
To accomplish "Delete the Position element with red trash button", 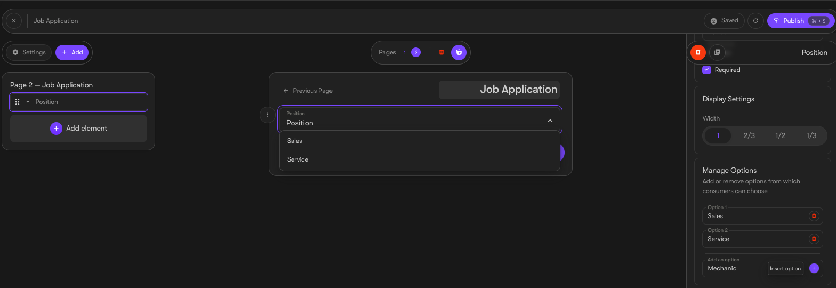I will point(698,52).
